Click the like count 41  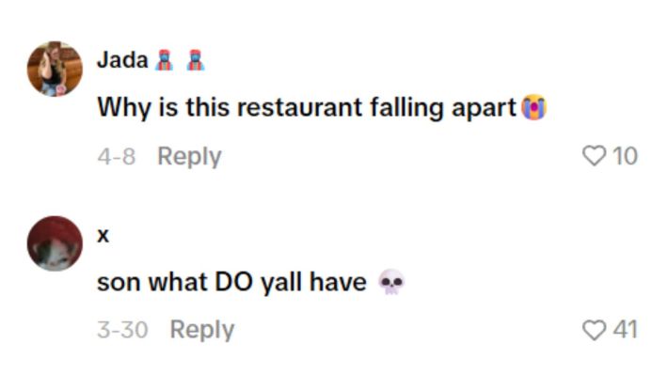(625, 330)
